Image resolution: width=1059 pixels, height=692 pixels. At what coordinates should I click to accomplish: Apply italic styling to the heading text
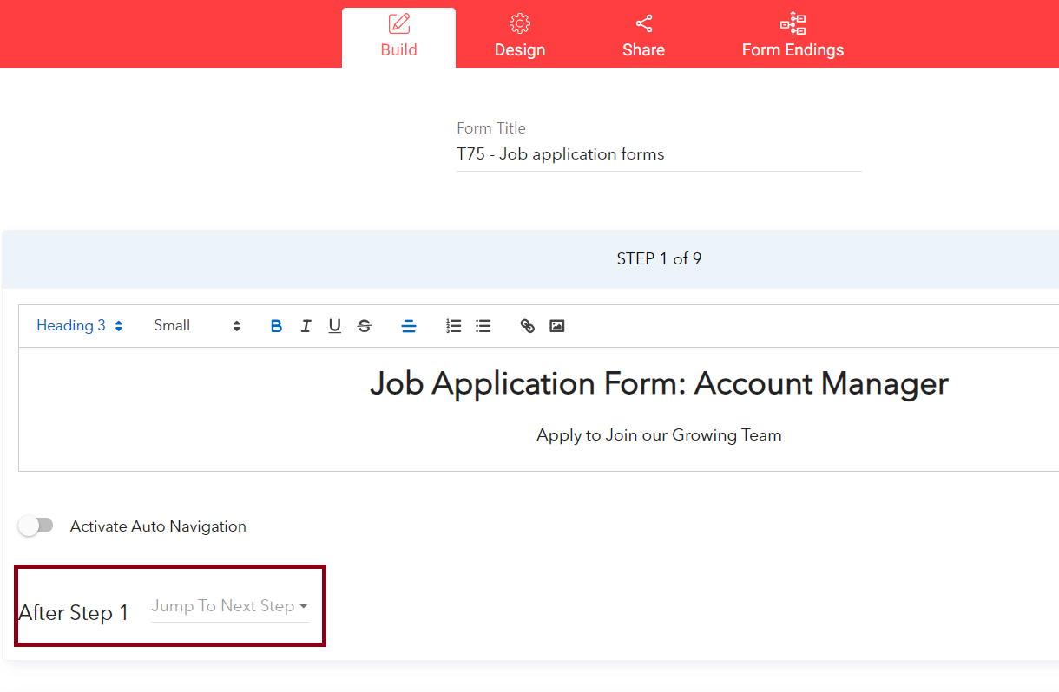(306, 325)
